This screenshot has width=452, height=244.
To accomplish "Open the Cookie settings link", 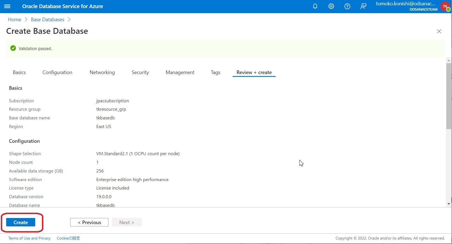I will coord(68,238).
